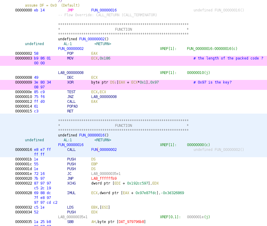Select the RET instruction at address 00000015
This screenshot has height=226, width=267.
[x=70, y=111]
